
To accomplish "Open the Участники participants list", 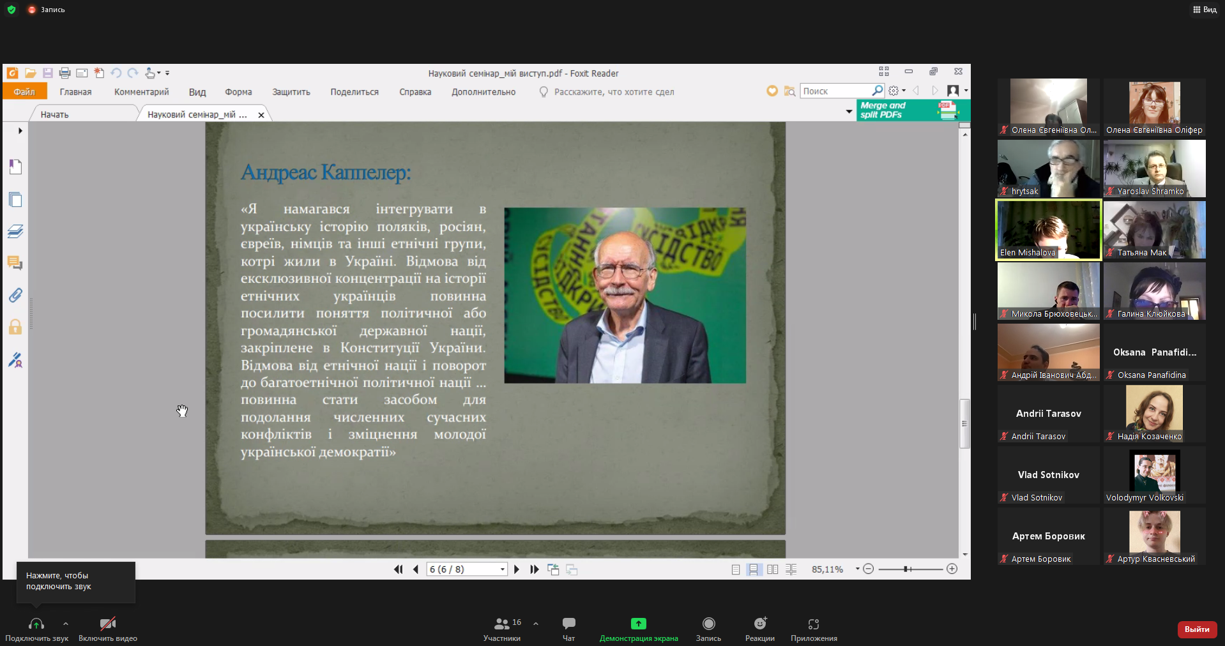I will coord(502,629).
